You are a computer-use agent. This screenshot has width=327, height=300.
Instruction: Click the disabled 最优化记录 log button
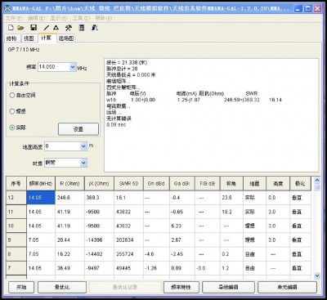point(125,287)
